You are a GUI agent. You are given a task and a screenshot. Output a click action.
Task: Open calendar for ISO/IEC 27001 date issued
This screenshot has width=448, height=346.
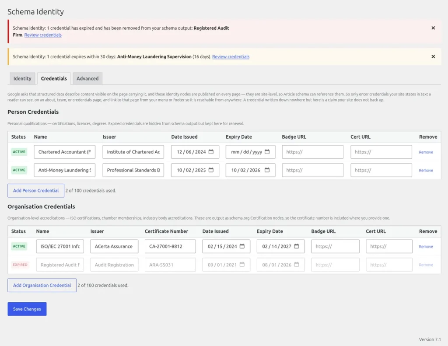tap(242, 246)
